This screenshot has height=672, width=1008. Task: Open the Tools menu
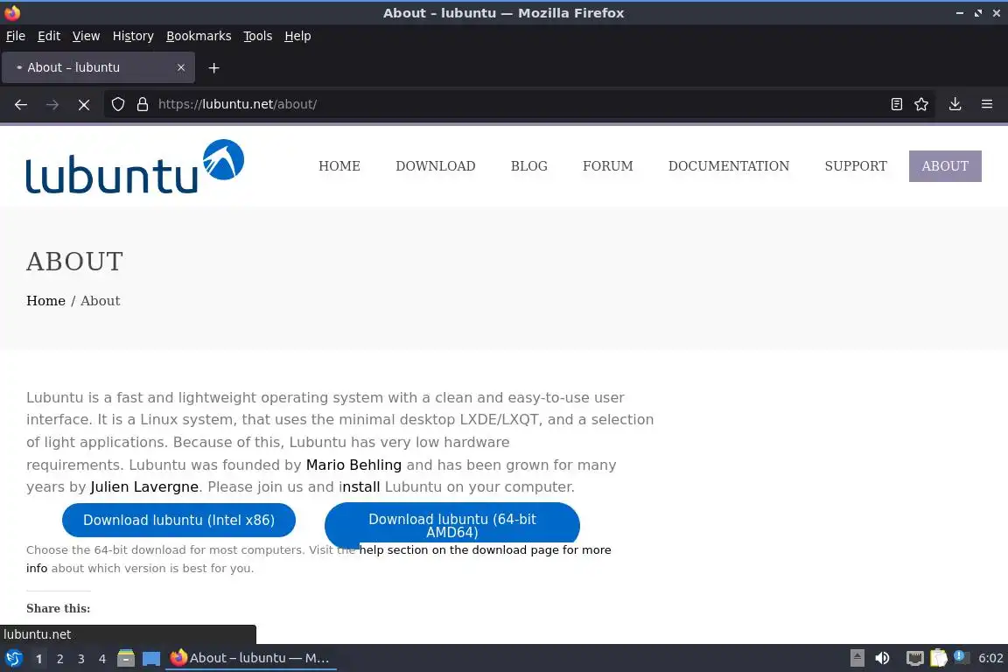point(258,36)
